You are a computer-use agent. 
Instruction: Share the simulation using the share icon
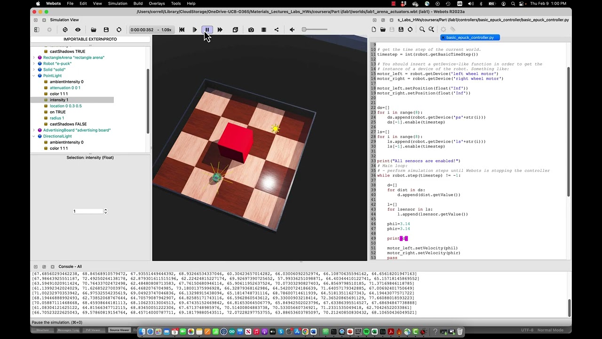pos(277,30)
